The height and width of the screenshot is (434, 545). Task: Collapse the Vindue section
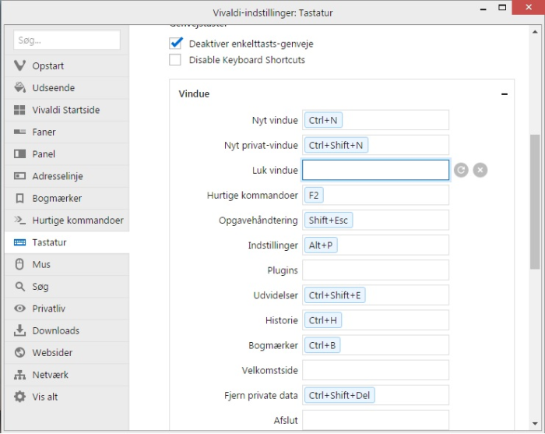point(505,94)
